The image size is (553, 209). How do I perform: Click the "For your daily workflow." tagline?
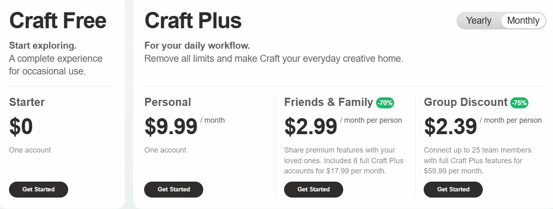pyautogui.click(x=197, y=45)
